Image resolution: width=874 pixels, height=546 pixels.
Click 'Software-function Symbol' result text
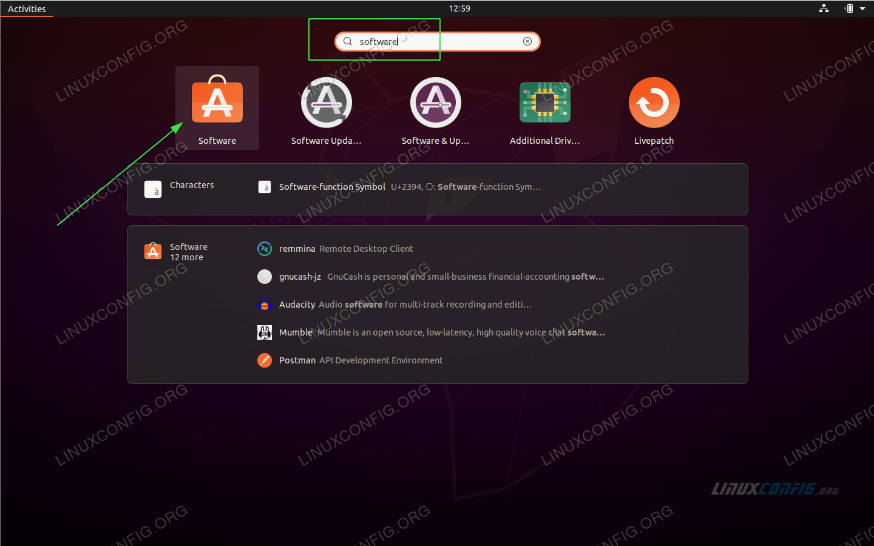pos(332,187)
